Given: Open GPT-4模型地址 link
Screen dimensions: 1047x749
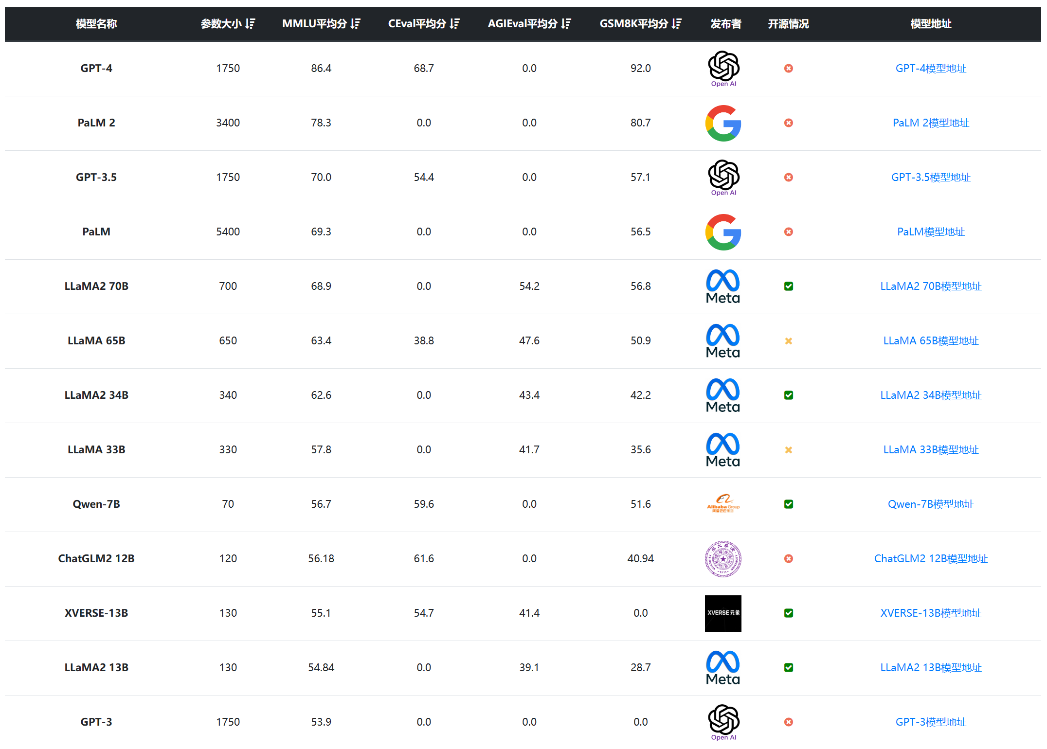Looking at the screenshot, I should [931, 69].
